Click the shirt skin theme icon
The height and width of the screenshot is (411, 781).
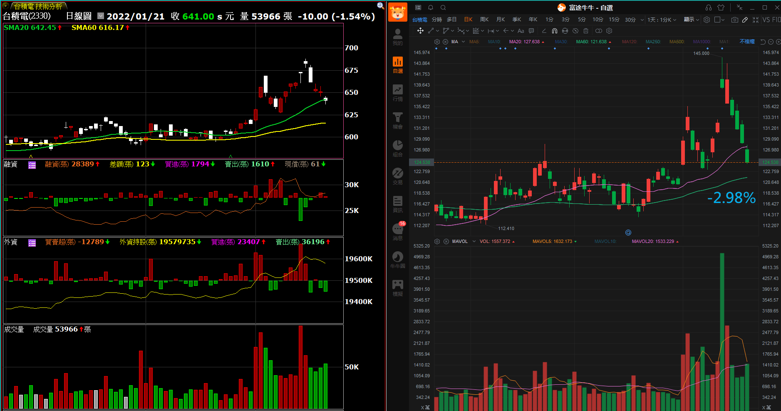(721, 7)
